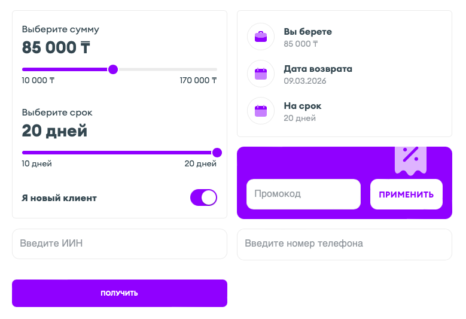Click the "170 000 ₸" maximum amount label
This screenshot has width=466, height=319.
coord(198,80)
